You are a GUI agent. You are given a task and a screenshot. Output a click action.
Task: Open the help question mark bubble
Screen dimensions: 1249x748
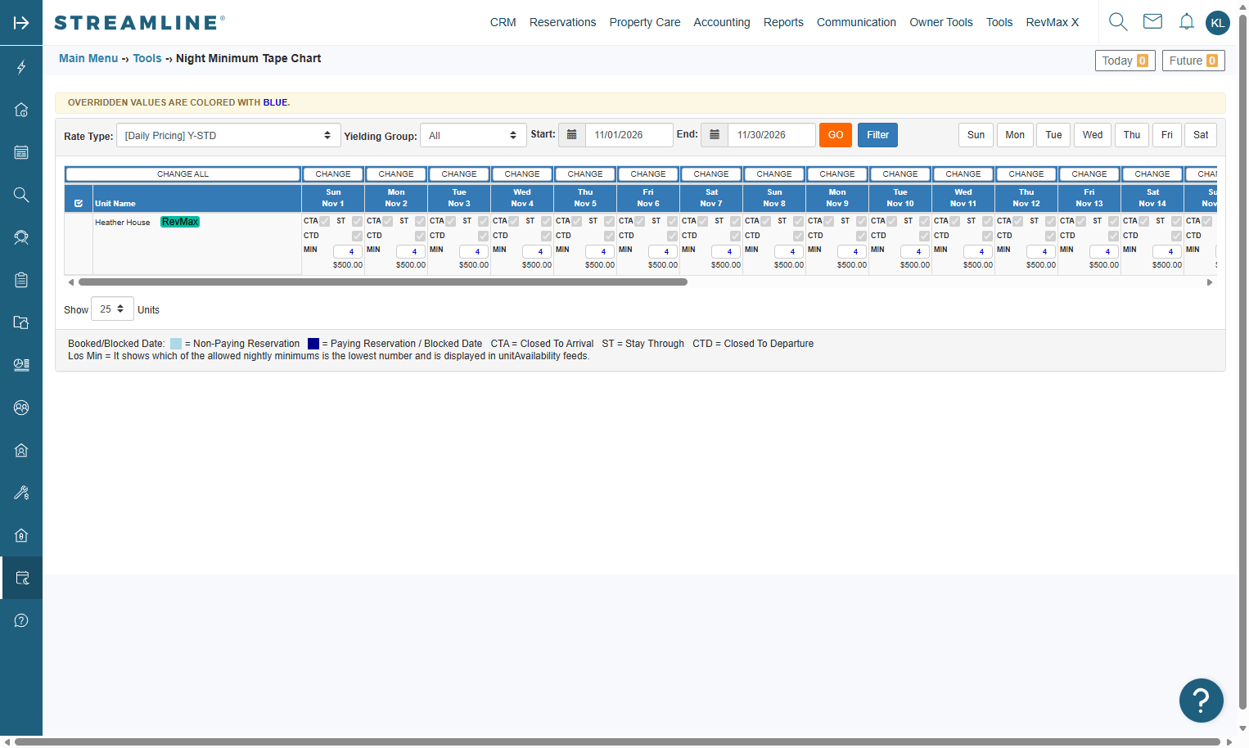[x=1201, y=701]
